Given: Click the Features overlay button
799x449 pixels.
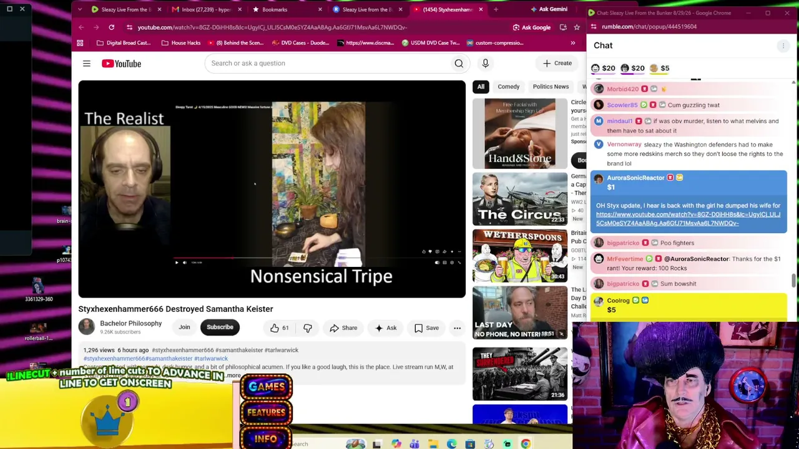Looking at the screenshot, I should [x=267, y=412].
